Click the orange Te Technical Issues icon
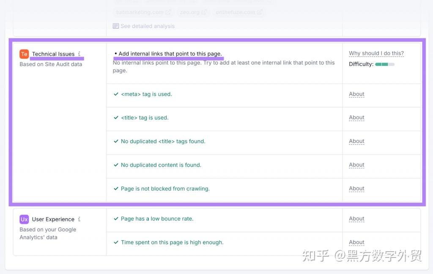 coord(24,54)
